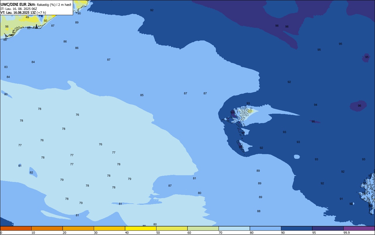Click the orange 10–20 legend color segment
Viewport: 375px width, 235px height.
(x=47, y=228)
